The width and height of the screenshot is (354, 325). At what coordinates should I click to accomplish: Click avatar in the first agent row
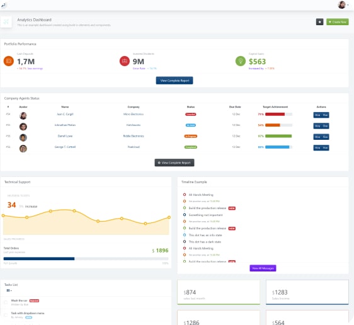point(23,115)
